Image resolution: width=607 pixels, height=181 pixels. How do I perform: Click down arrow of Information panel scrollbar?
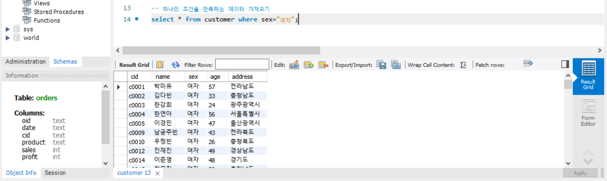point(106,163)
